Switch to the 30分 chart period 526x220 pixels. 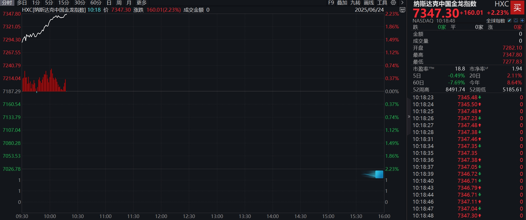pyautogui.click(x=80, y=3)
